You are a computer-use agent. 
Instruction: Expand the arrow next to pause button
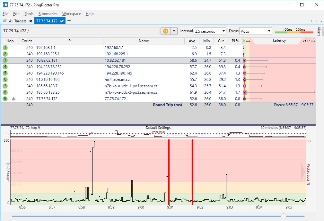(174, 31)
